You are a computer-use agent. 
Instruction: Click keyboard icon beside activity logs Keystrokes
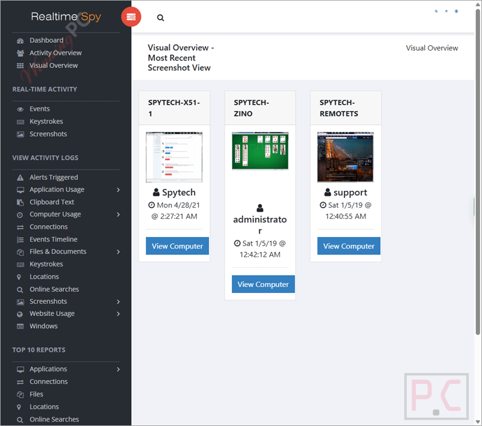click(x=20, y=265)
